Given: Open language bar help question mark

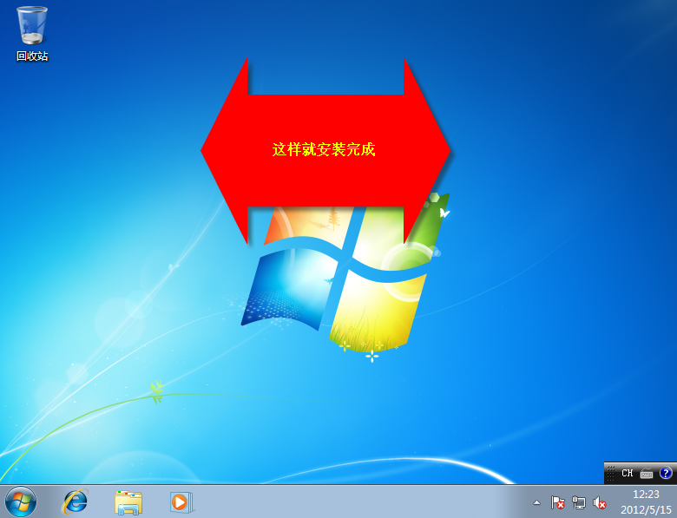Looking at the screenshot, I should pos(666,473).
